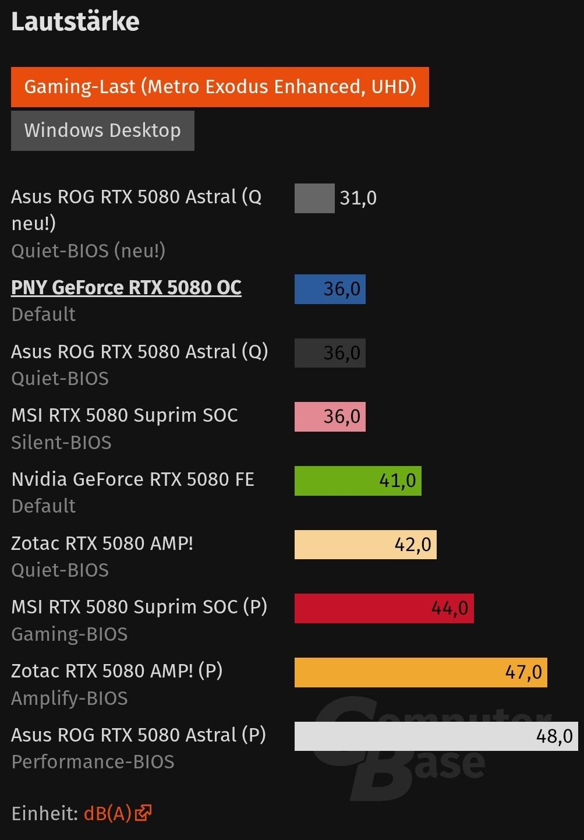The height and width of the screenshot is (840, 584).
Task: Click the orange Zotac 47,0 bar
Action: click(420, 672)
